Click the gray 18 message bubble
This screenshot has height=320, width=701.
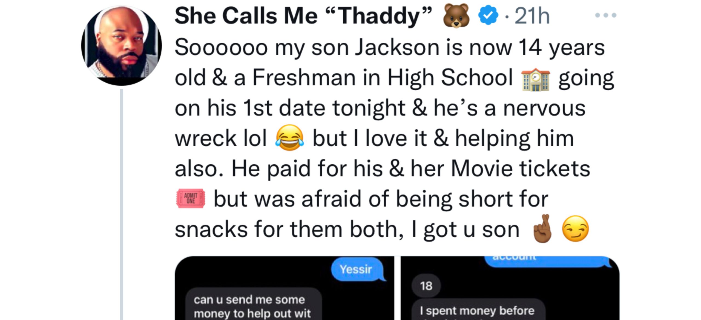coord(426,286)
